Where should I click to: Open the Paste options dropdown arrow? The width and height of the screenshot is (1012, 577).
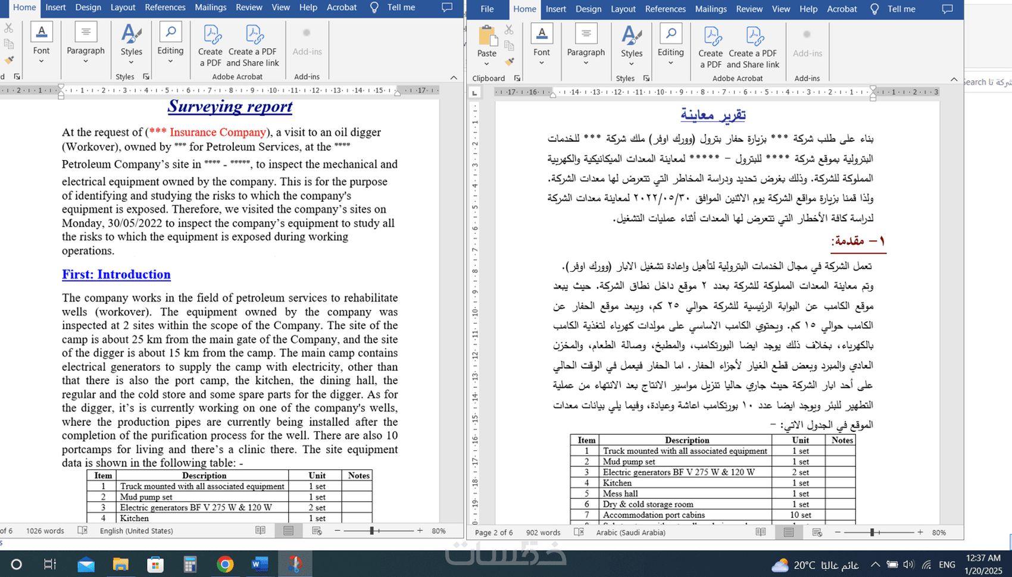click(x=487, y=63)
